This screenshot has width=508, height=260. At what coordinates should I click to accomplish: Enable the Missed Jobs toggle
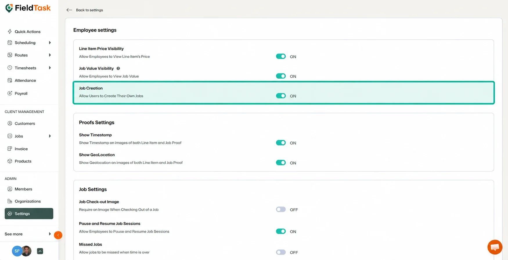[281, 252]
